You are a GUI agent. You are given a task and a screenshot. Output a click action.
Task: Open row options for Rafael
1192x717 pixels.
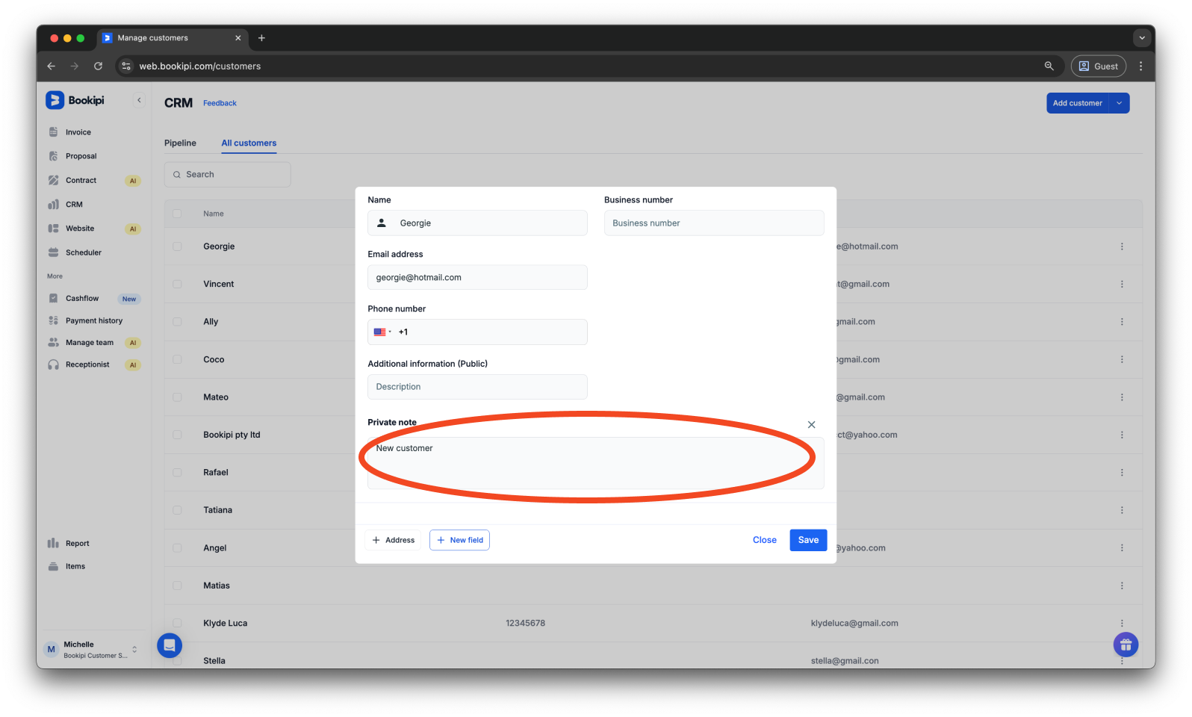1122,473
